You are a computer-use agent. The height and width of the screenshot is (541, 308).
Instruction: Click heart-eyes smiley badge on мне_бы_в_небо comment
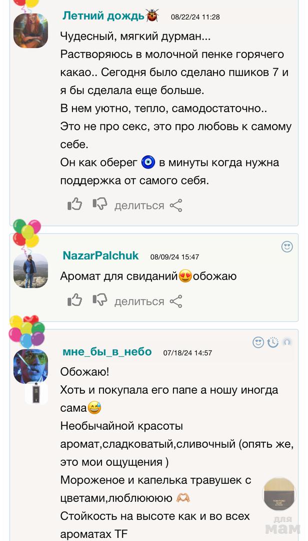tap(258, 342)
